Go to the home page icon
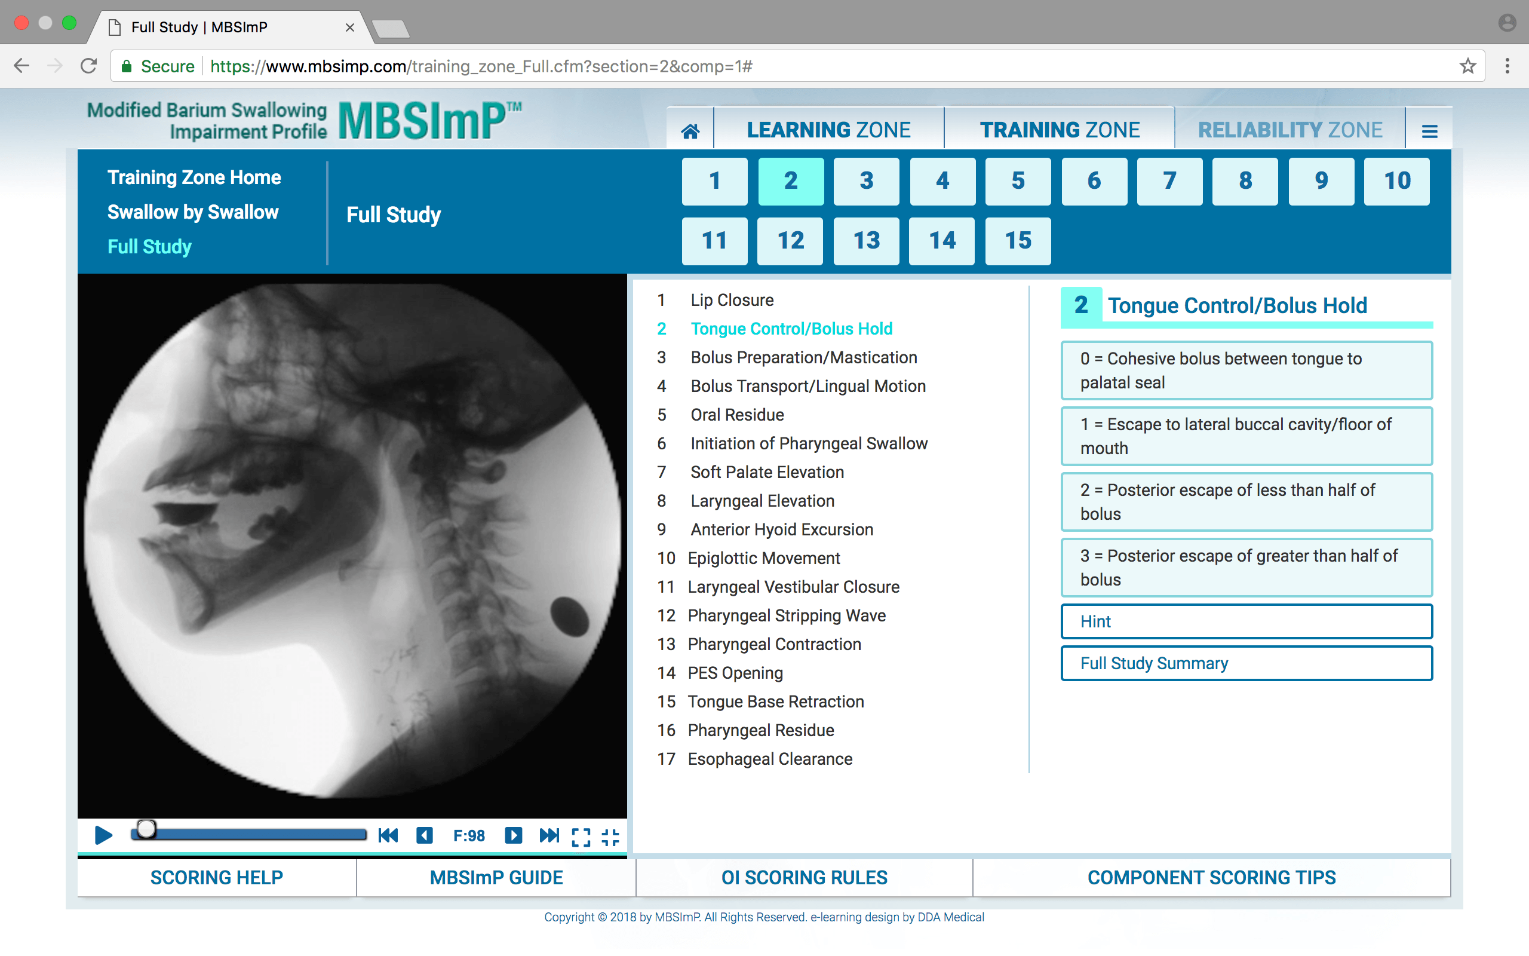The image size is (1529, 956). tap(690, 130)
